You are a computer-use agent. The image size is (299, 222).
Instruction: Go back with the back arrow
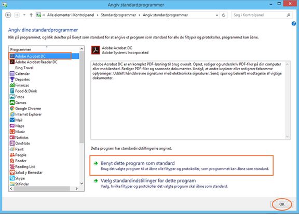click(8, 15)
